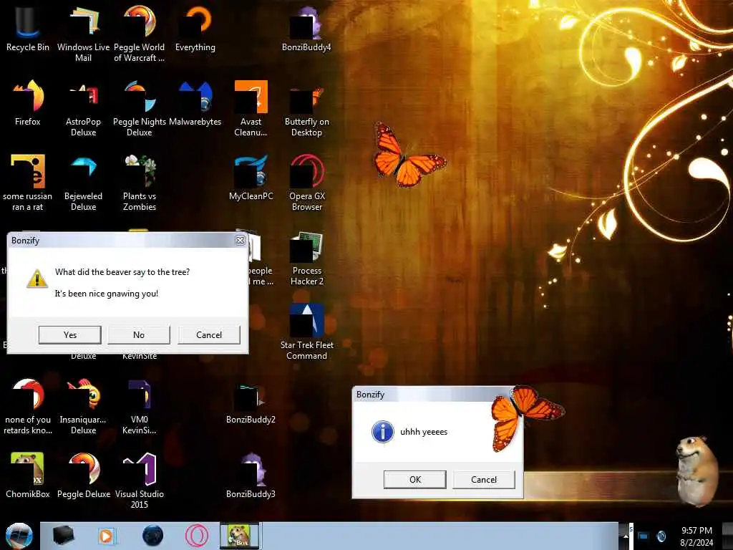Image resolution: width=733 pixels, height=550 pixels.
Task: Open the black box taskbar app
Action: coord(63,536)
